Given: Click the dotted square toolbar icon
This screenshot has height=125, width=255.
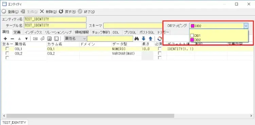Looking at the screenshot, I should click(56, 38).
